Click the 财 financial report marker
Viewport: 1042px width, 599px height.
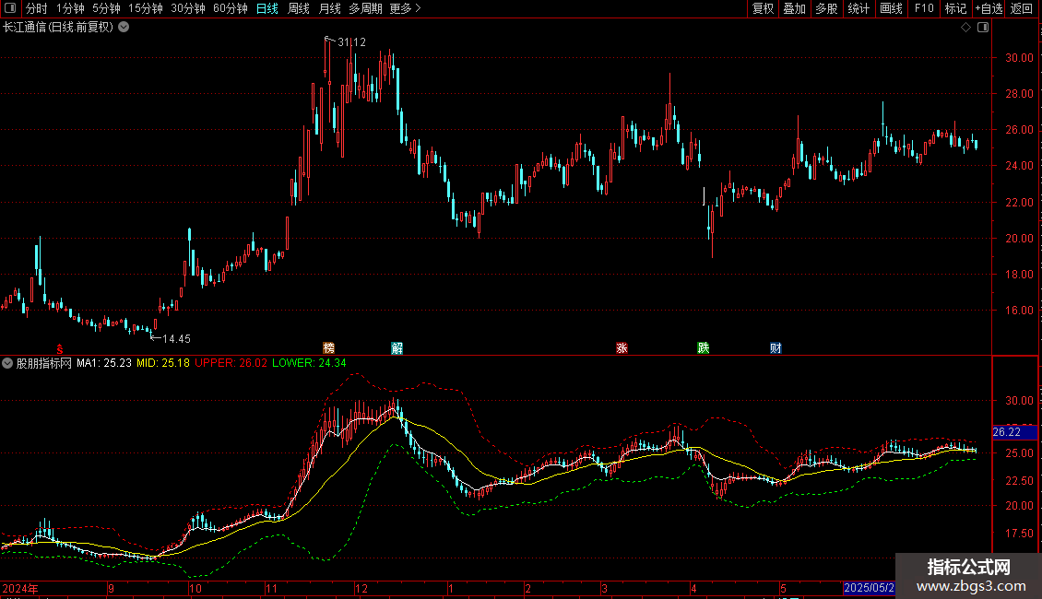776,348
